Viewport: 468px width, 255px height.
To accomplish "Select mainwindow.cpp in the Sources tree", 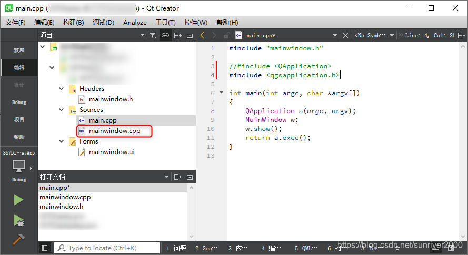I will (x=115, y=131).
